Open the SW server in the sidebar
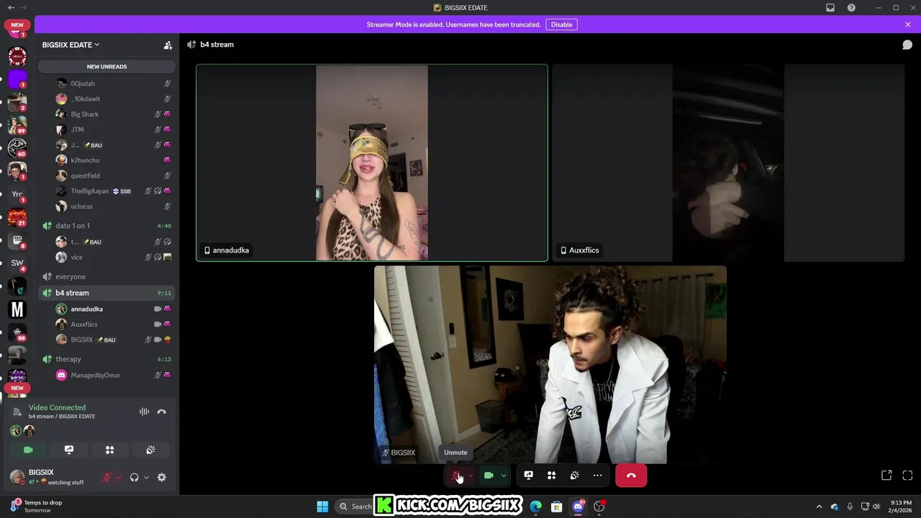Screen dimensions: 921x518 click(x=17, y=263)
